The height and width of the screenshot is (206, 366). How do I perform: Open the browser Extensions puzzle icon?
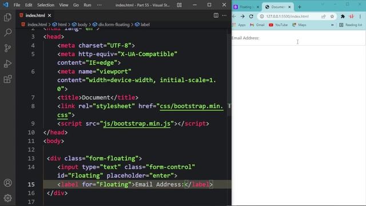[x=343, y=17]
